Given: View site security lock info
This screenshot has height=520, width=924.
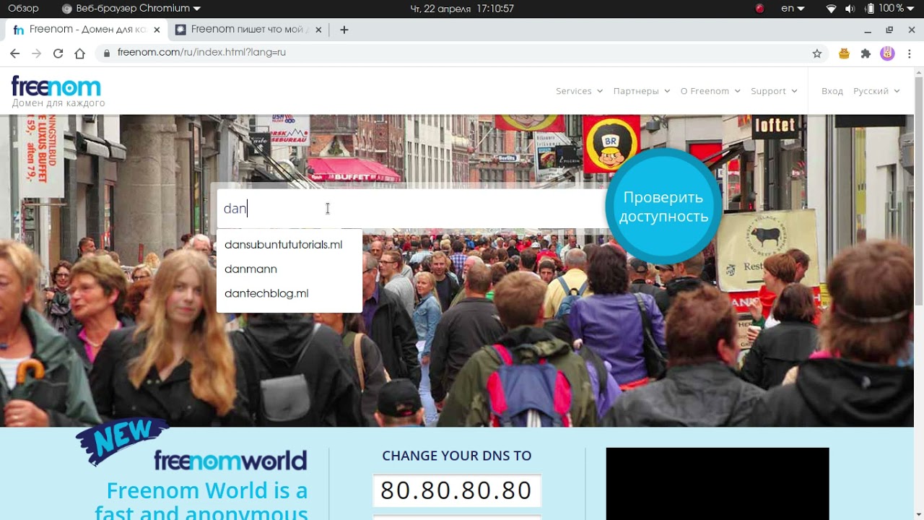Looking at the screenshot, I should 106,53.
